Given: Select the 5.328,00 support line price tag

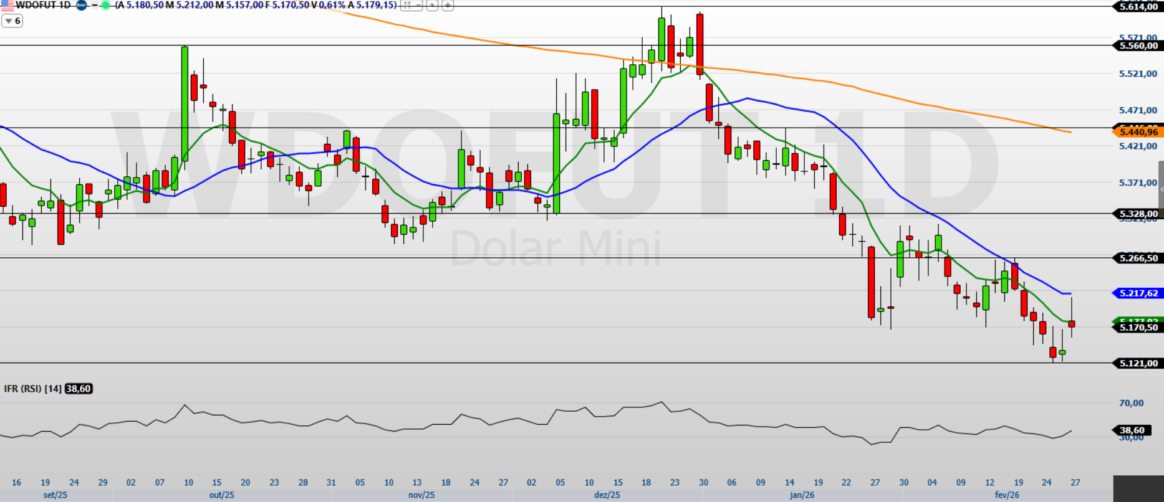Looking at the screenshot, I should (1138, 214).
